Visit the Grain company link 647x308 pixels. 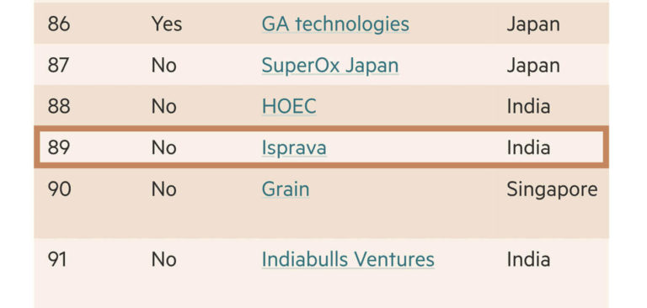[x=285, y=189]
